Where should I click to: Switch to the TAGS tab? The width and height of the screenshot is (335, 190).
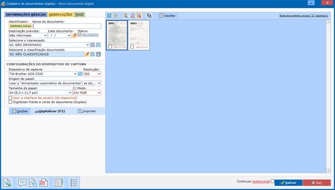pos(79,15)
